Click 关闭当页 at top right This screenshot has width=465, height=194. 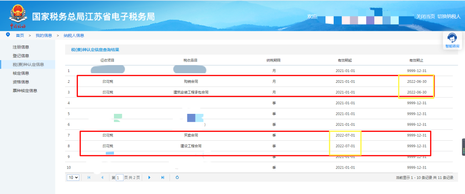point(425,16)
